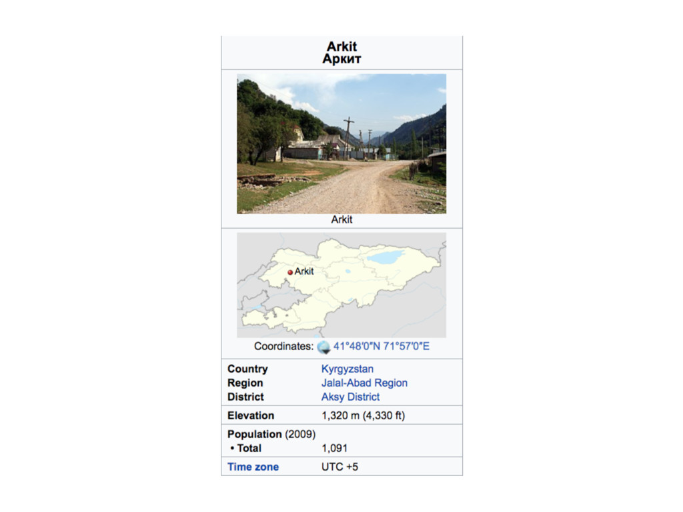Click the Population (2009) heading
Screen dimensions: 683x512
tap(271, 434)
